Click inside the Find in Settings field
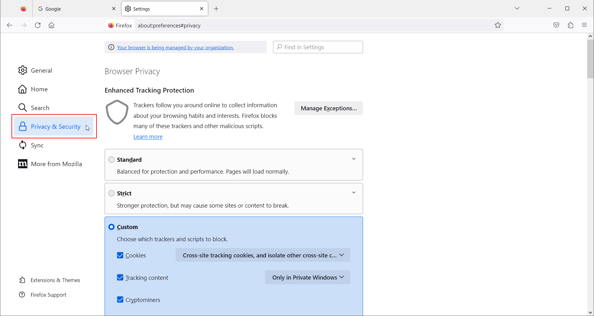The height and width of the screenshot is (316, 594). point(318,47)
